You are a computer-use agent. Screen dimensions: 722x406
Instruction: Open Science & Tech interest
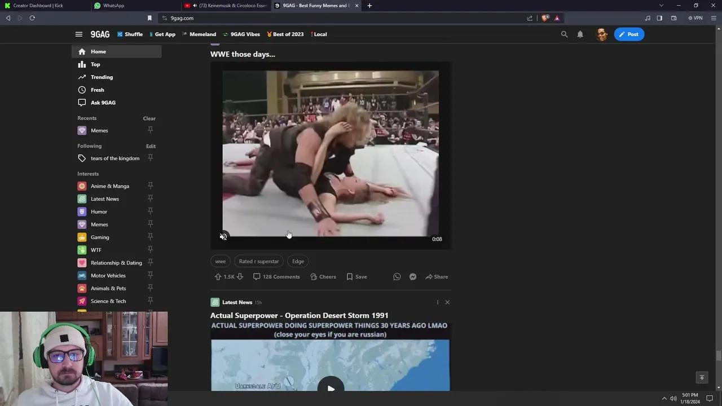point(108,301)
